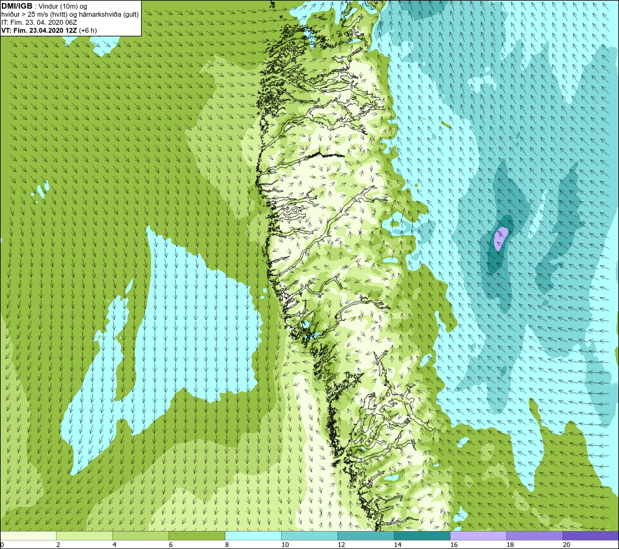The image size is (619, 549).
Task: Pick the 12–14 m/s legend color swatch
Action: pos(366,535)
